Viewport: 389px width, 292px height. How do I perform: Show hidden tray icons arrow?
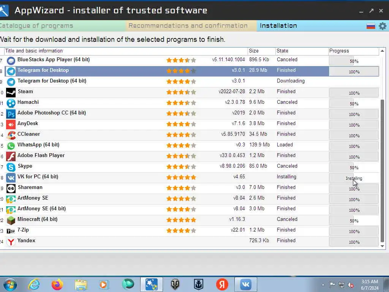tap(323, 285)
